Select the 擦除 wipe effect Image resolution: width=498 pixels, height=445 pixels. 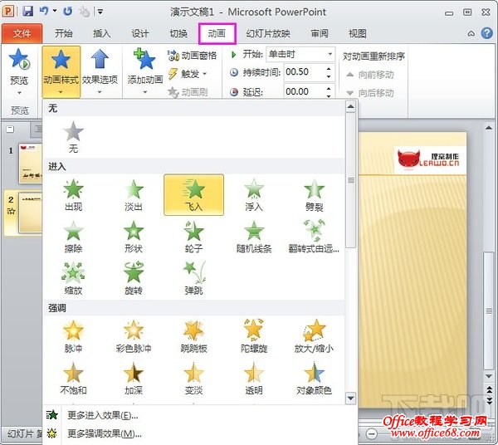pyautogui.click(x=73, y=237)
